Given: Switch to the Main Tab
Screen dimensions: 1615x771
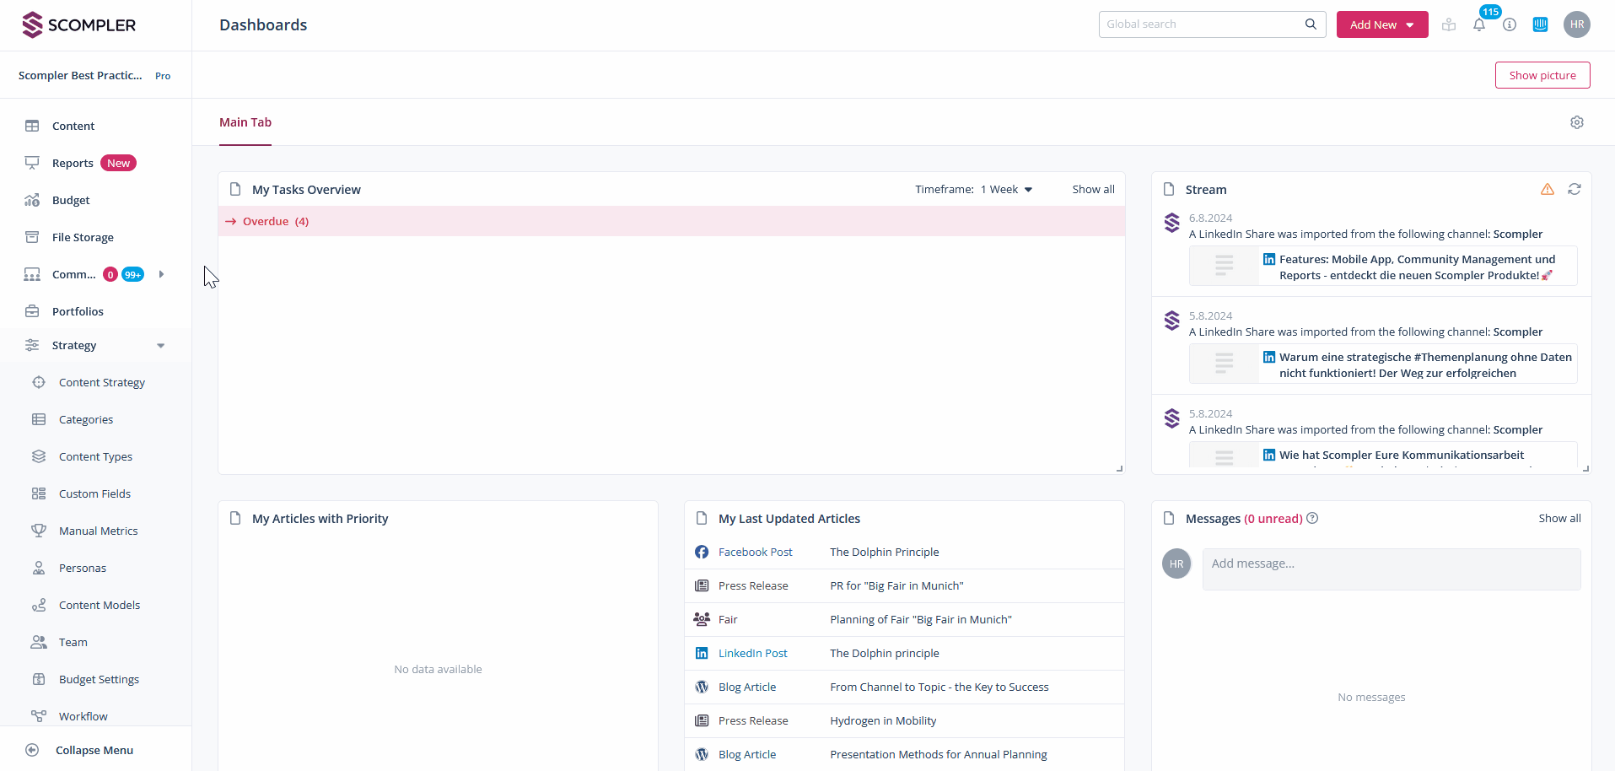Looking at the screenshot, I should pos(245,122).
